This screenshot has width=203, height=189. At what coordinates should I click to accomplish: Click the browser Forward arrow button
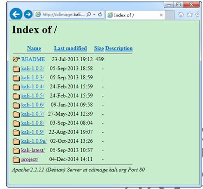click(x=28, y=14)
